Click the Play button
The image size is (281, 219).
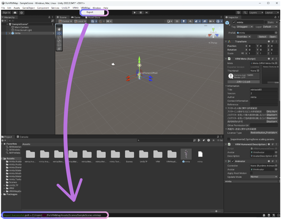(x=135, y=13)
